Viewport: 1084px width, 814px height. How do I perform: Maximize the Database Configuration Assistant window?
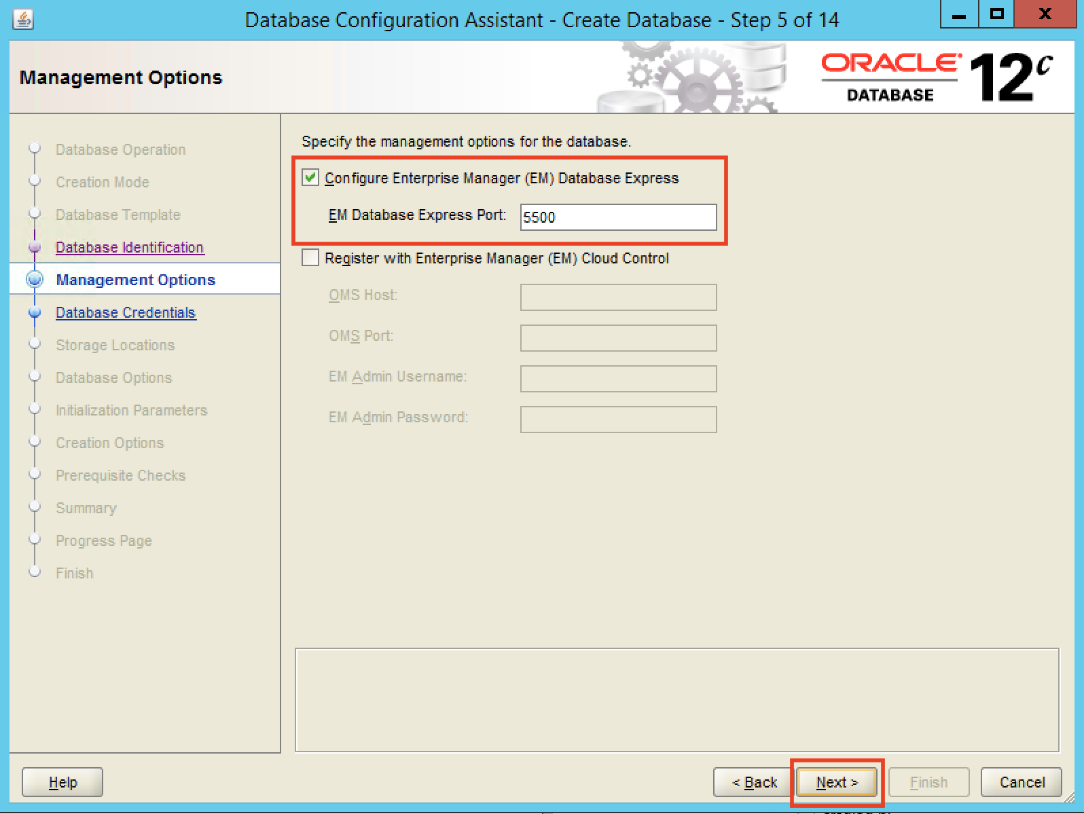(997, 14)
